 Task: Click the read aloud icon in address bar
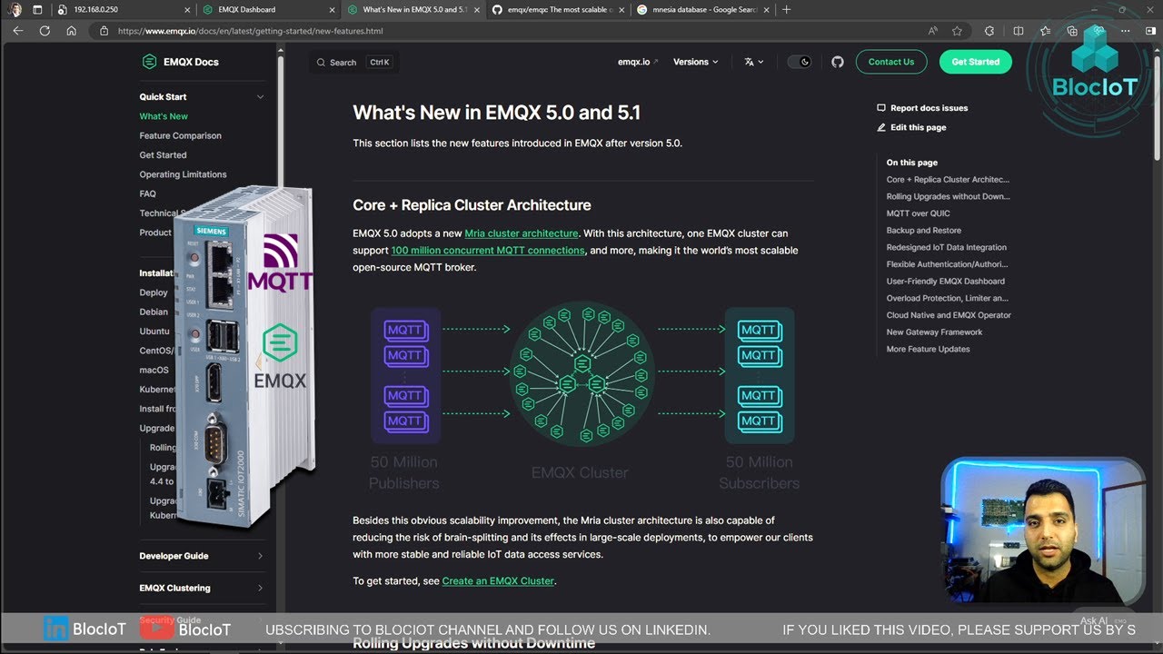click(x=933, y=30)
